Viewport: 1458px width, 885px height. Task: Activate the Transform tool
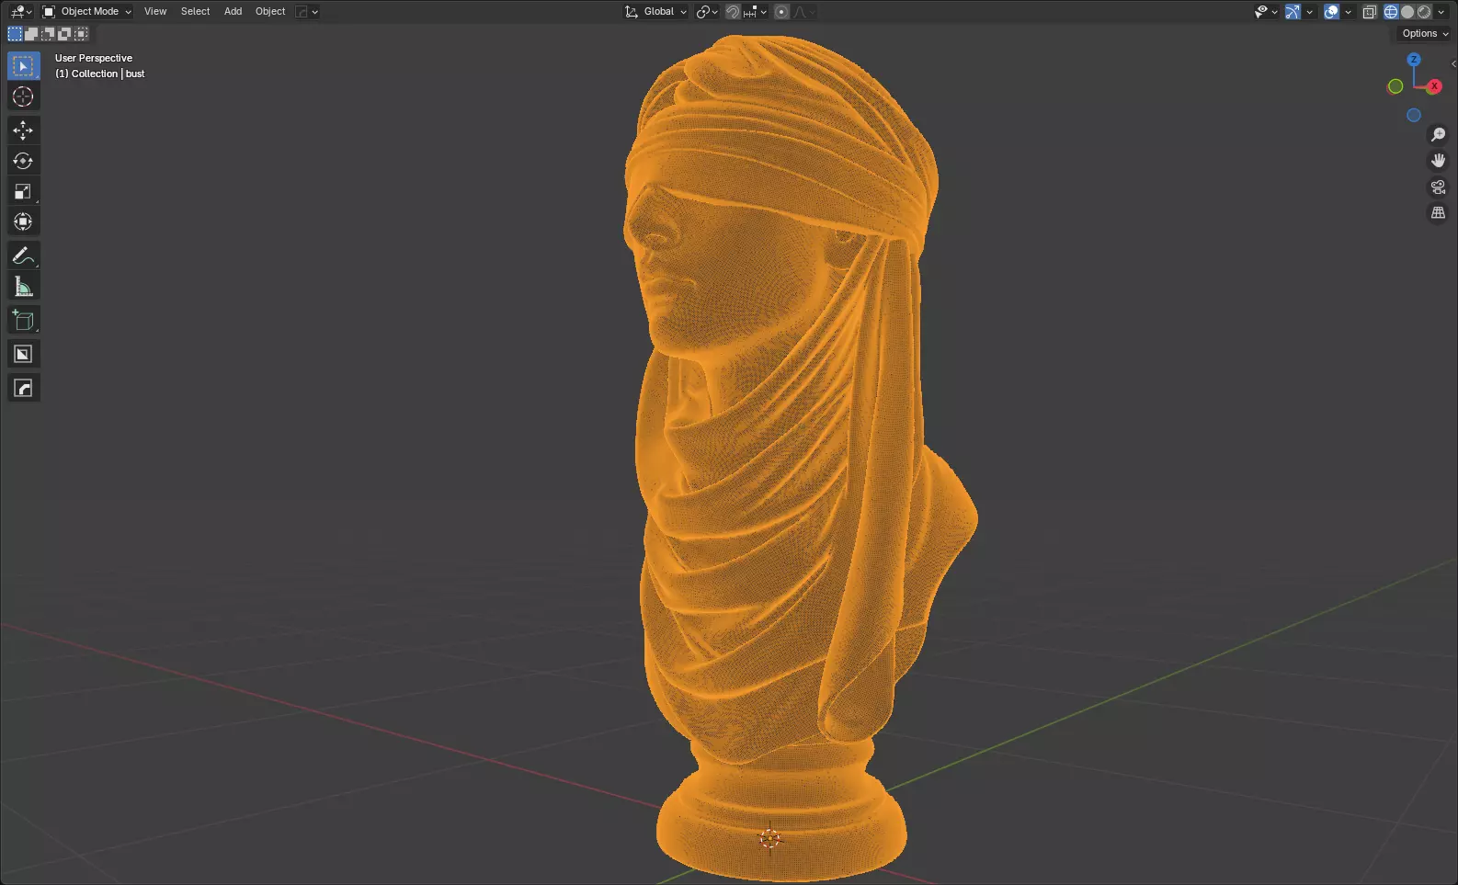click(23, 221)
